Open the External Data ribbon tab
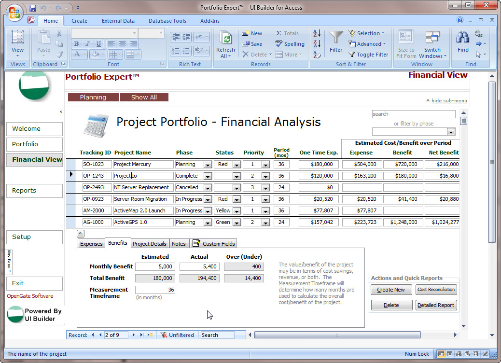The width and height of the screenshot is (501, 363). click(118, 21)
